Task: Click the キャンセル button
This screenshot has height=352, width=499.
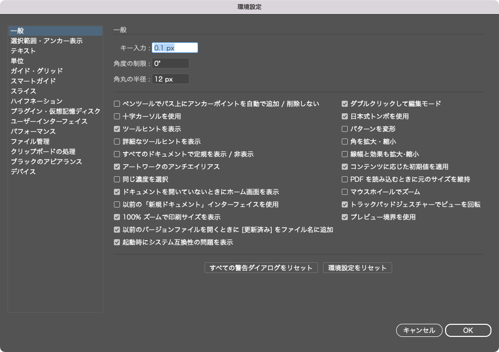Action: point(419,330)
